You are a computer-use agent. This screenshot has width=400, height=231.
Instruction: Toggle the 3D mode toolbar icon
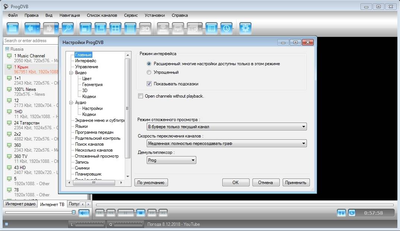tap(145, 28)
